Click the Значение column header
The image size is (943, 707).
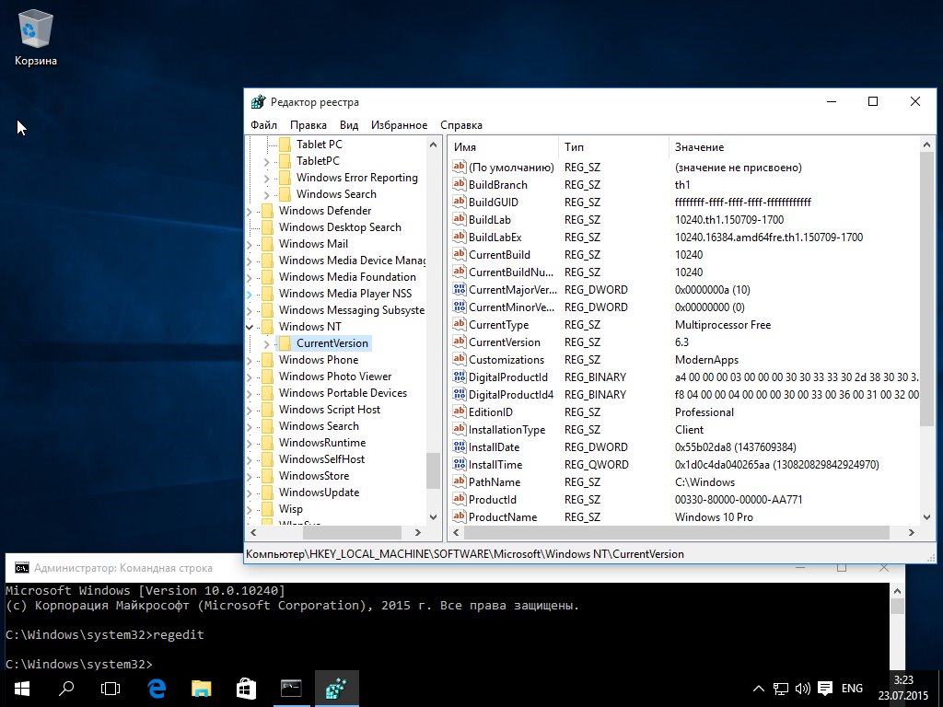tap(794, 146)
